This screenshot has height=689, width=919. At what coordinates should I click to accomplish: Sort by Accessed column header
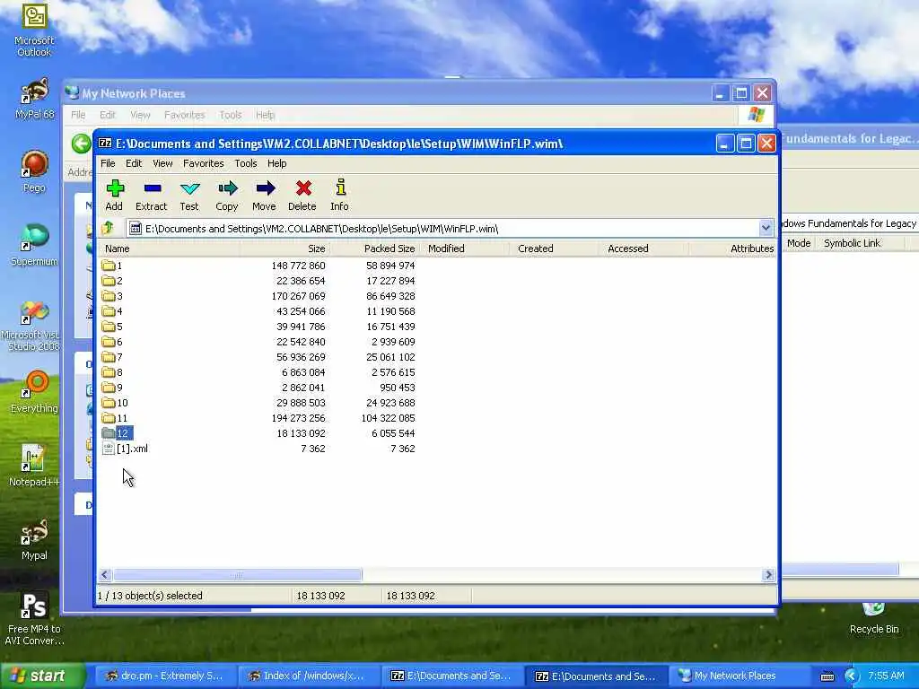point(644,249)
